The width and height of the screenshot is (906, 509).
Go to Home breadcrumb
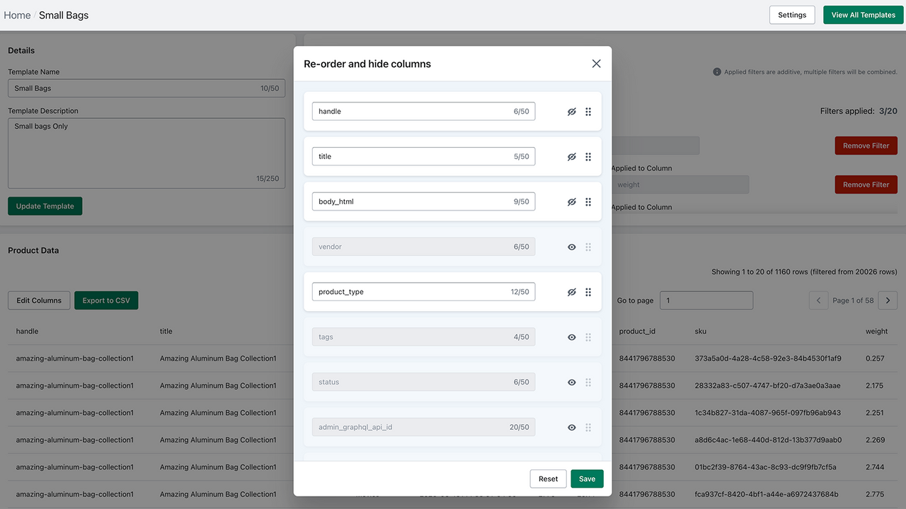(17, 15)
